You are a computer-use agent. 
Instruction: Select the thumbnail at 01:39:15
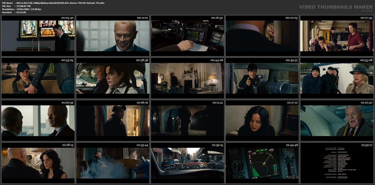point(187,163)
